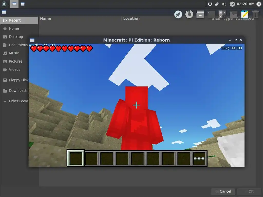263x197 pixels.
Task: Open the magnifier search icon in panel
Action: [232, 4]
